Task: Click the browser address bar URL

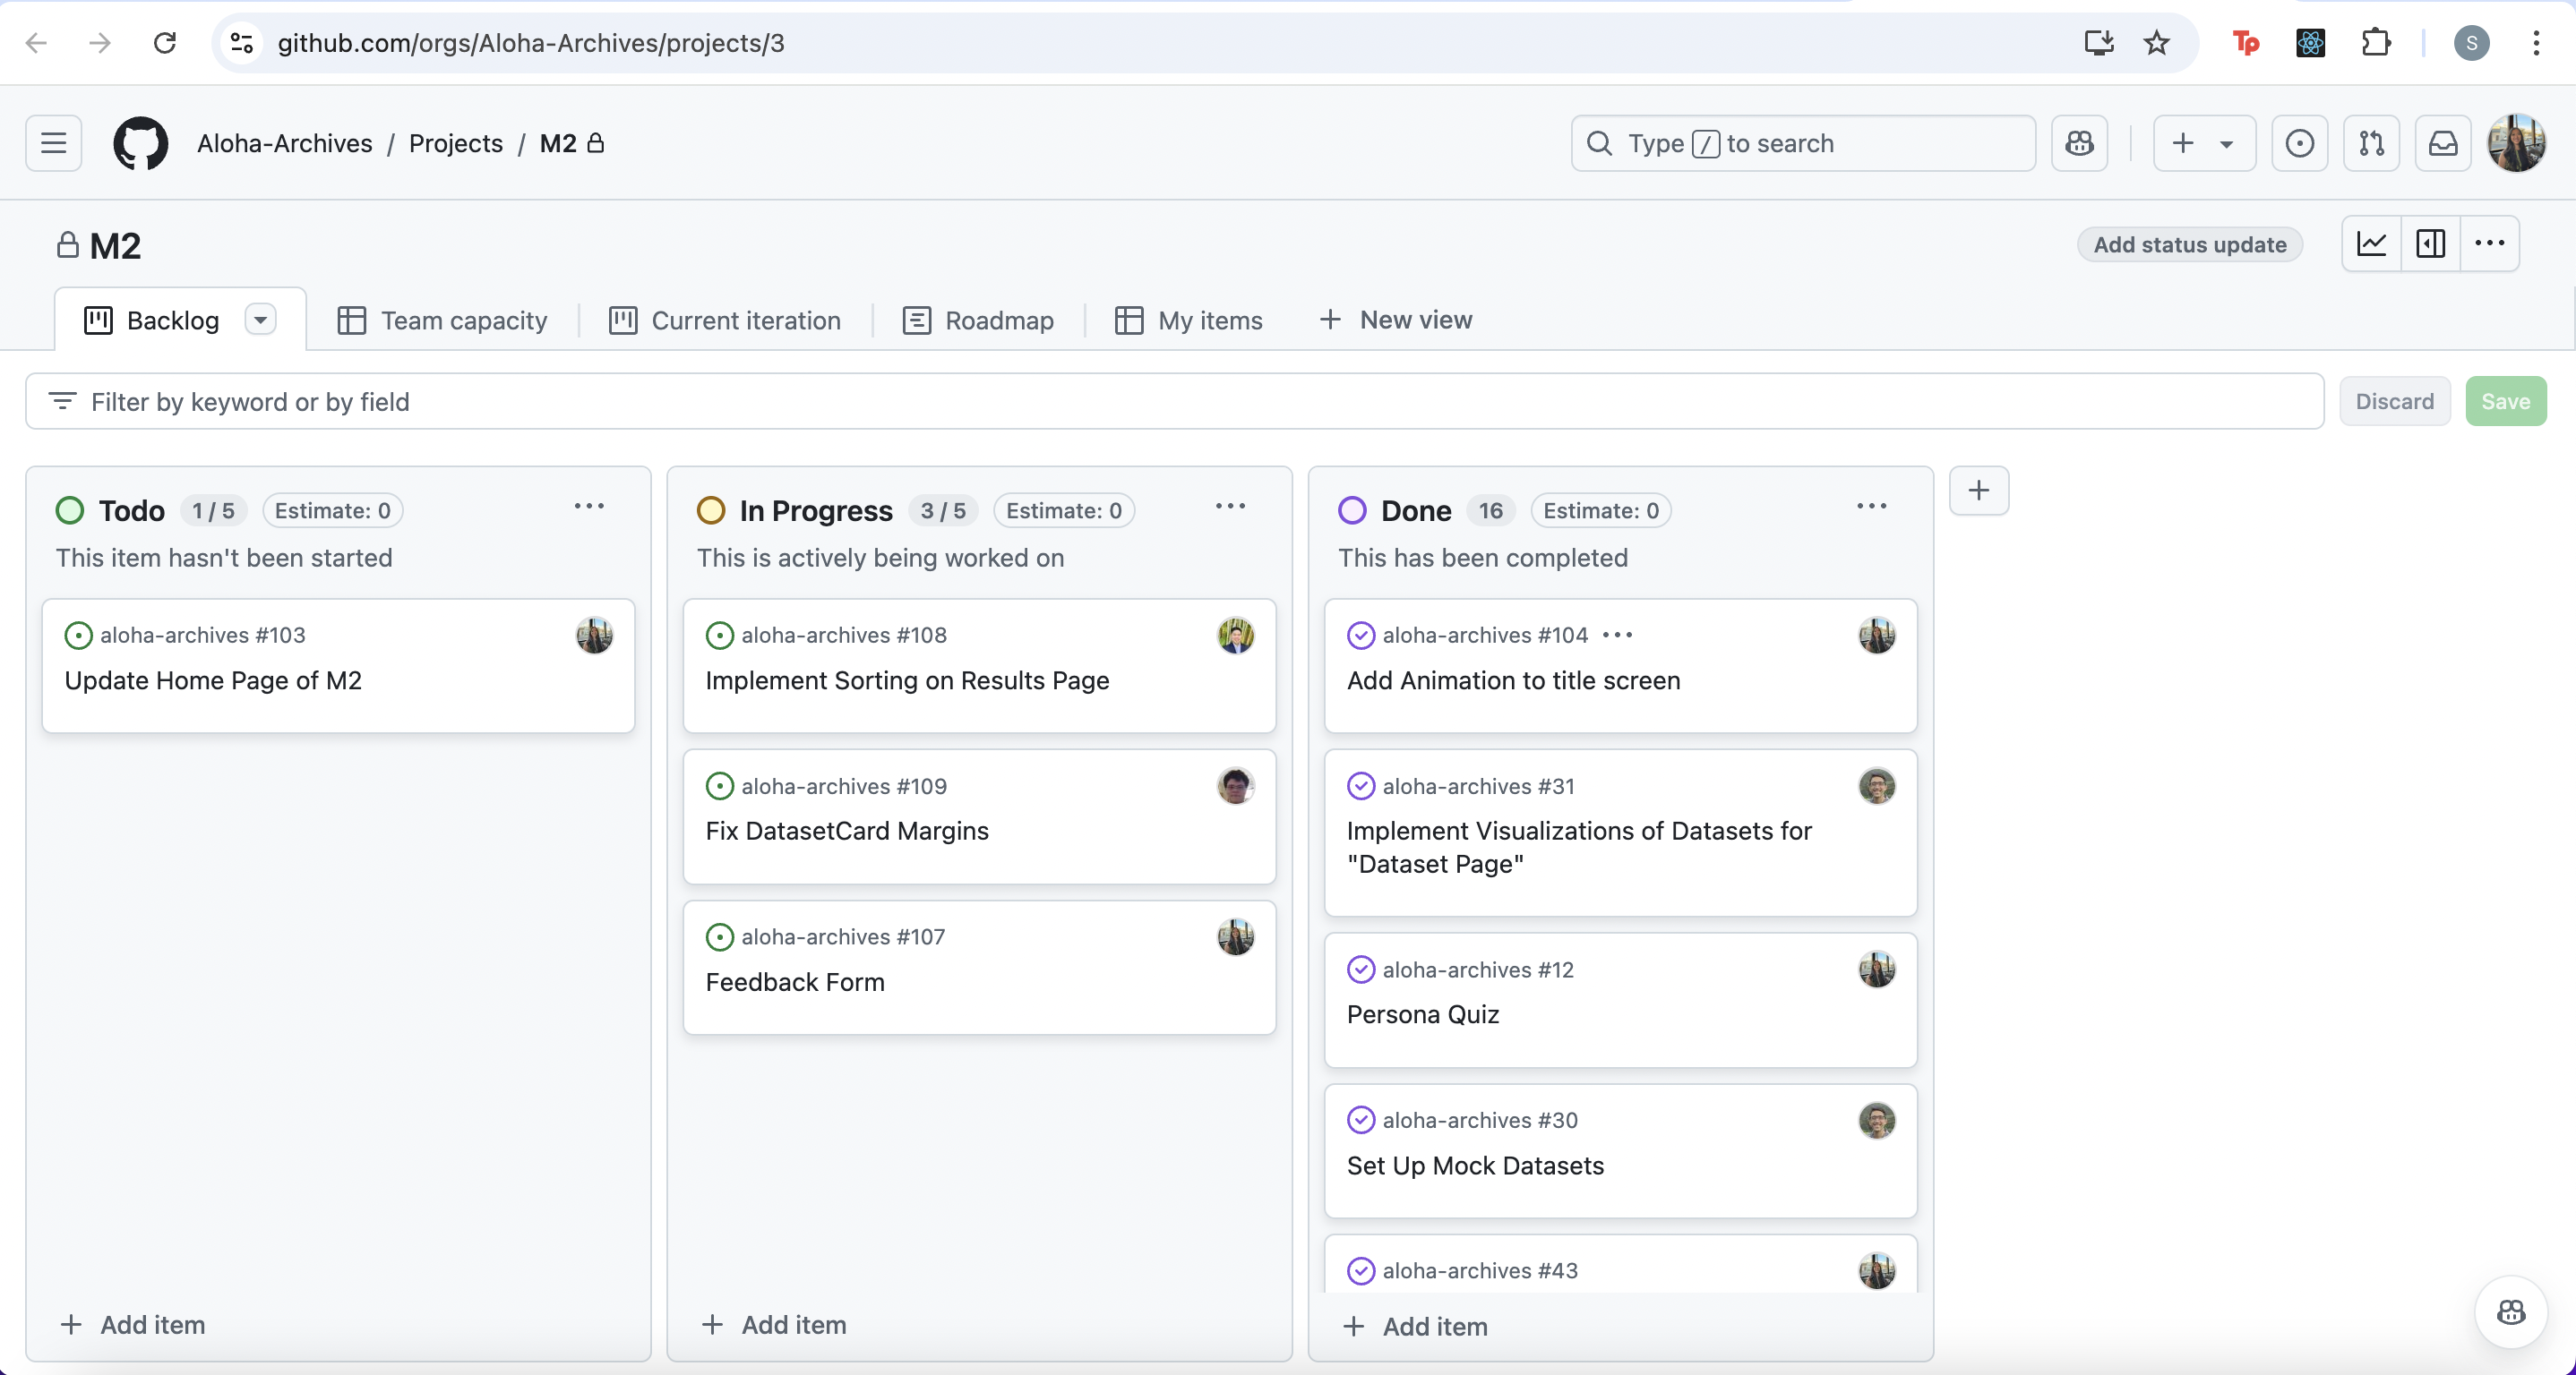Action: (x=531, y=43)
